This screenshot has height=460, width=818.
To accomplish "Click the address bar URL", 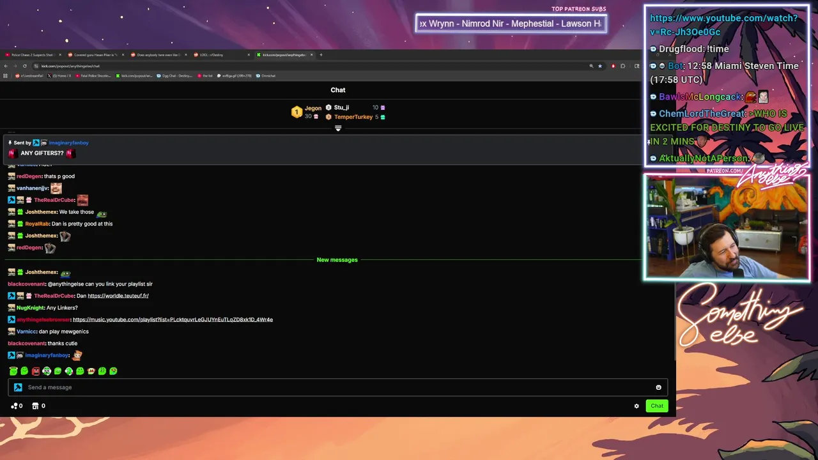I will pos(71,66).
